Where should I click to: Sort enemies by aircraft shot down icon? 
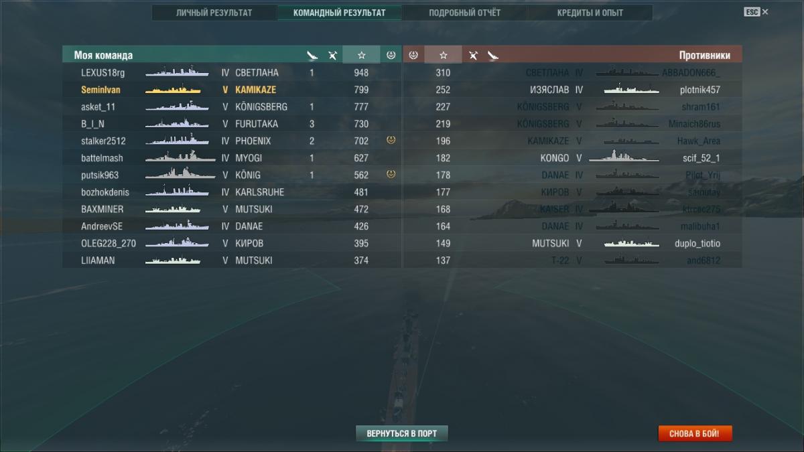pos(473,55)
